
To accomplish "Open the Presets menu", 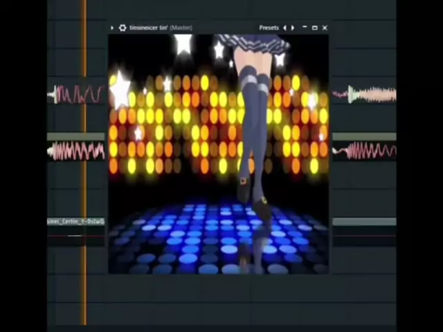I will point(269,28).
